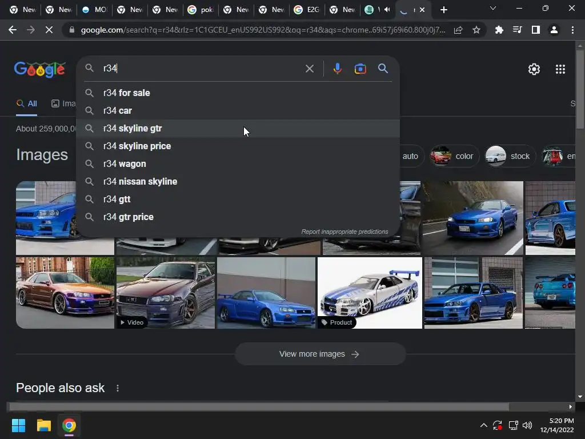Switch to the All results tab
585x439 pixels.
(x=26, y=104)
